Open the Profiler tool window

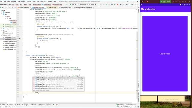click(33, 105)
